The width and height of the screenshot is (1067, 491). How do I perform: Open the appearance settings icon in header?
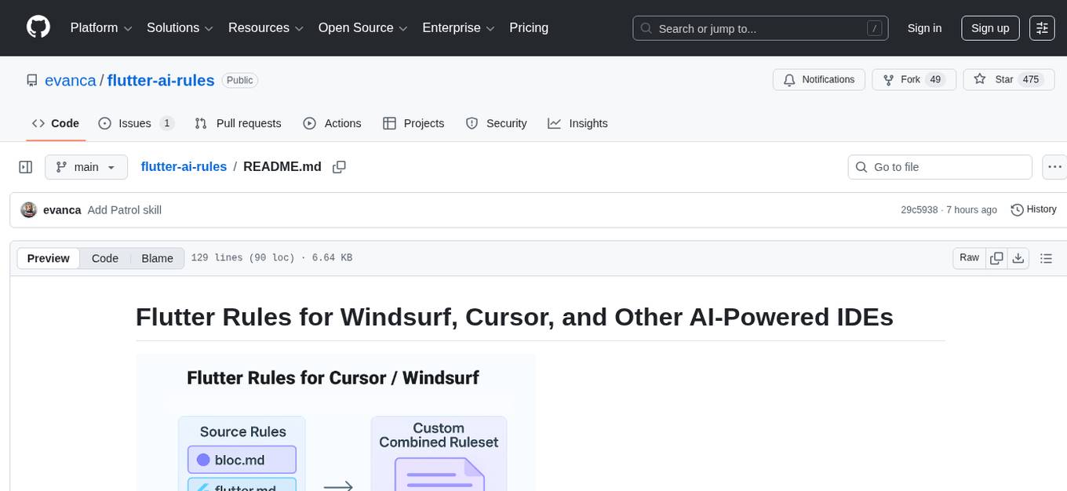pyautogui.click(x=1042, y=28)
